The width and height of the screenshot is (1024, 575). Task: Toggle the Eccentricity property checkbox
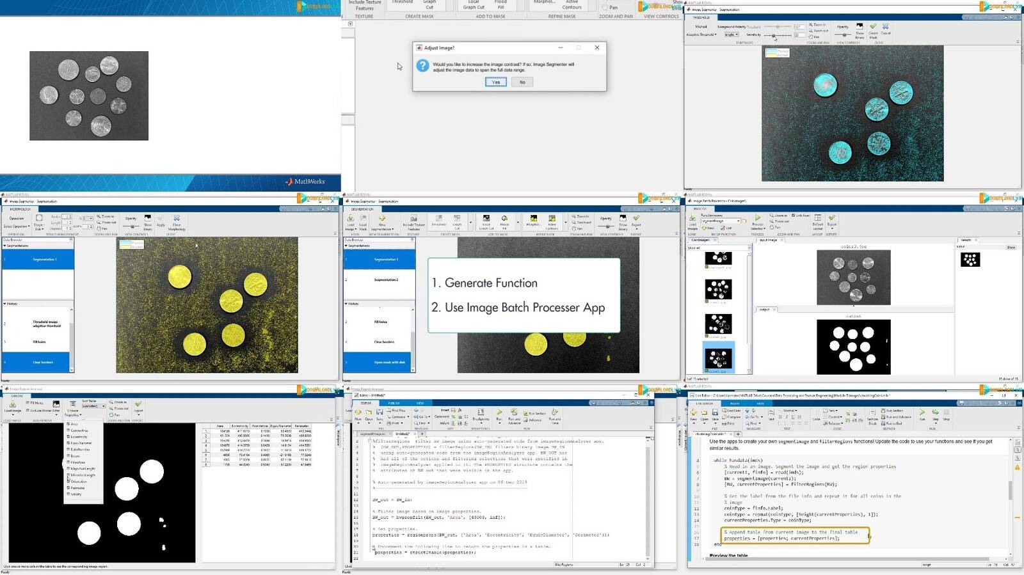pos(68,436)
